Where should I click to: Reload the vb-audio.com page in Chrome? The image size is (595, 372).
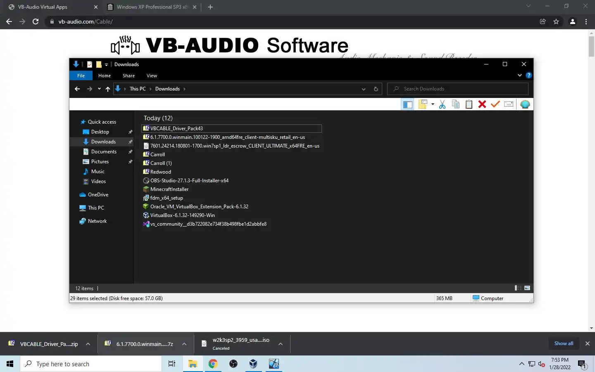pyautogui.click(x=36, y=21)
